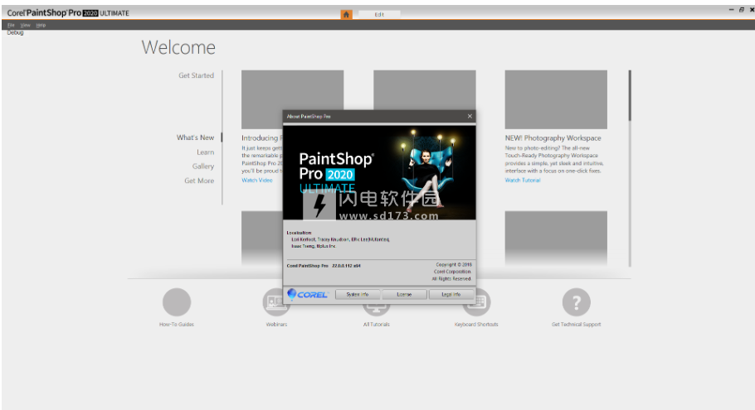Minimize the PaintShop Pro window
This screenshot has width=755, height=410.
pyautogui.click(x=732, y=10)
